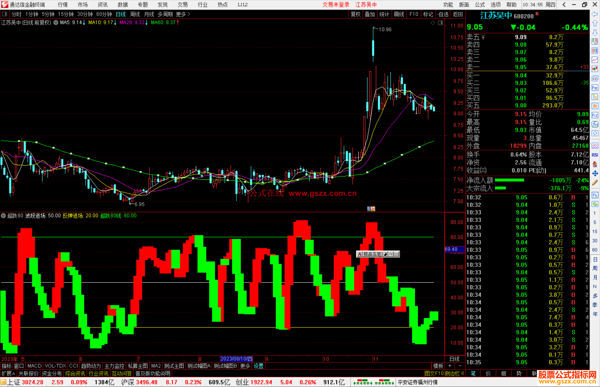Toggle the panel icon left of 分时
Viewport: 600px width, 387px height.
click(5, 14)
